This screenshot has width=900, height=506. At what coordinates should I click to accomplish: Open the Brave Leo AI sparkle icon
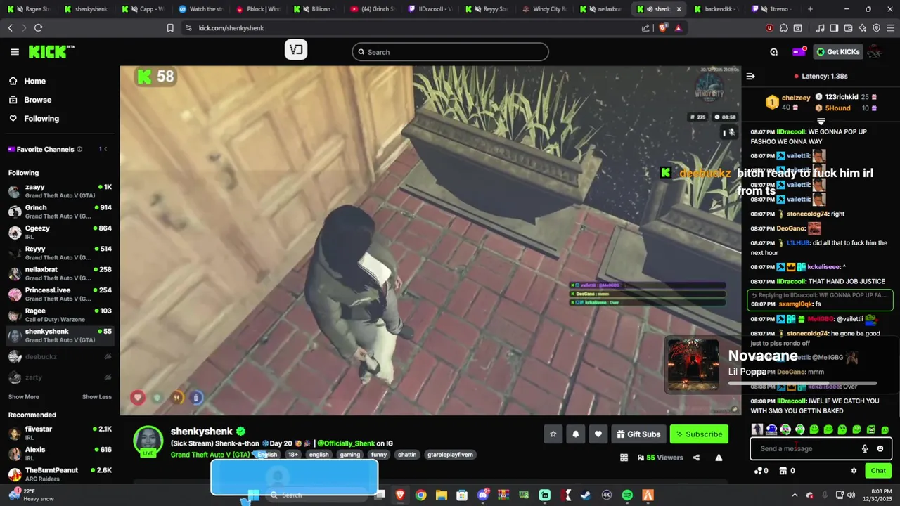click(862, 27)
